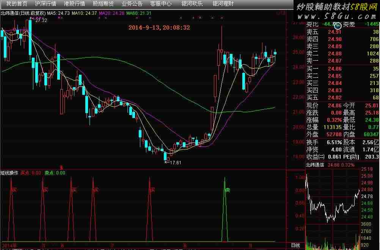Click the 内盘 60347 value
Image resolution: width=380 pixels, height=250 pixels.
[x=371, y=134]
